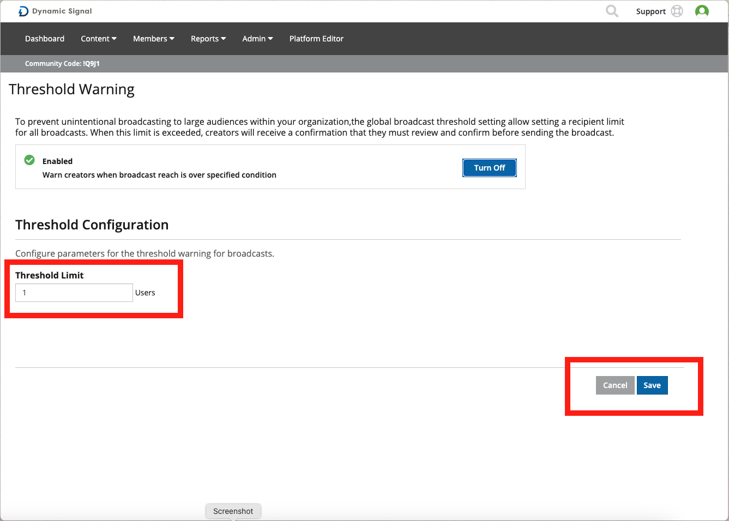Image resolution: width=729 pixels, height=521 pixels.
Task: Expand the Members dropdown menu
Action: [x=153, y=39]
